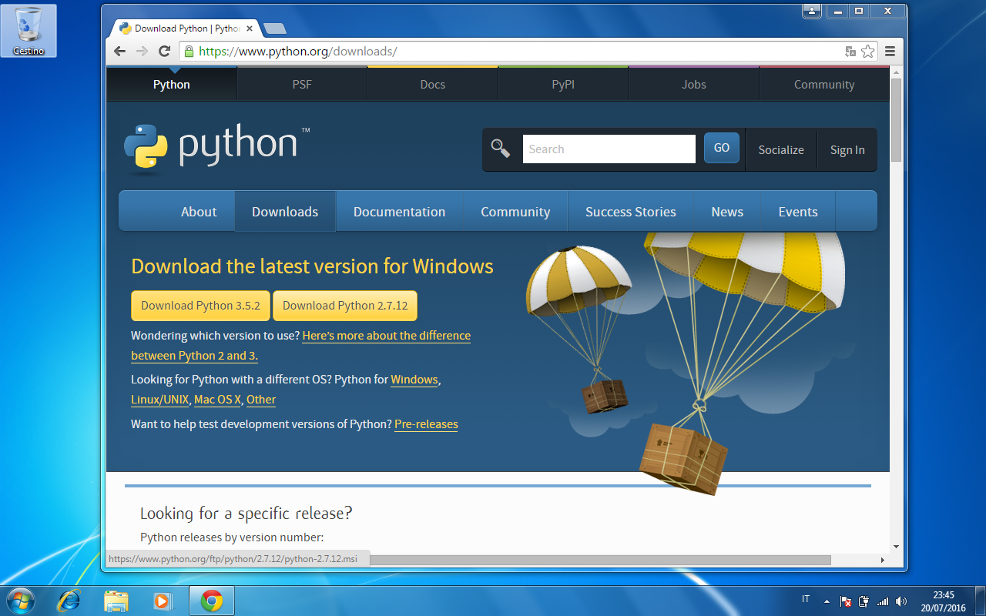
Task: Click the Pre-releases link
Action: 426,424
